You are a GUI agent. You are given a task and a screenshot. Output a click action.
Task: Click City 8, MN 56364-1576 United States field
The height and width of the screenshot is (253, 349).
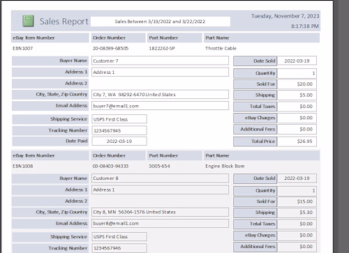[x=160, y=212]
